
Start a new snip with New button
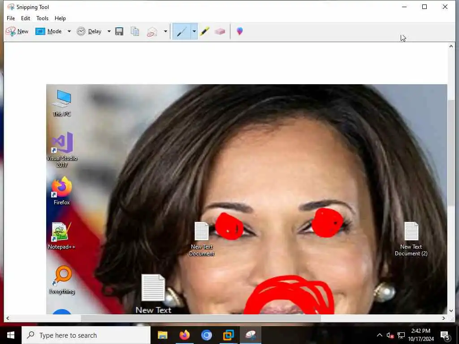click(17, 31)
